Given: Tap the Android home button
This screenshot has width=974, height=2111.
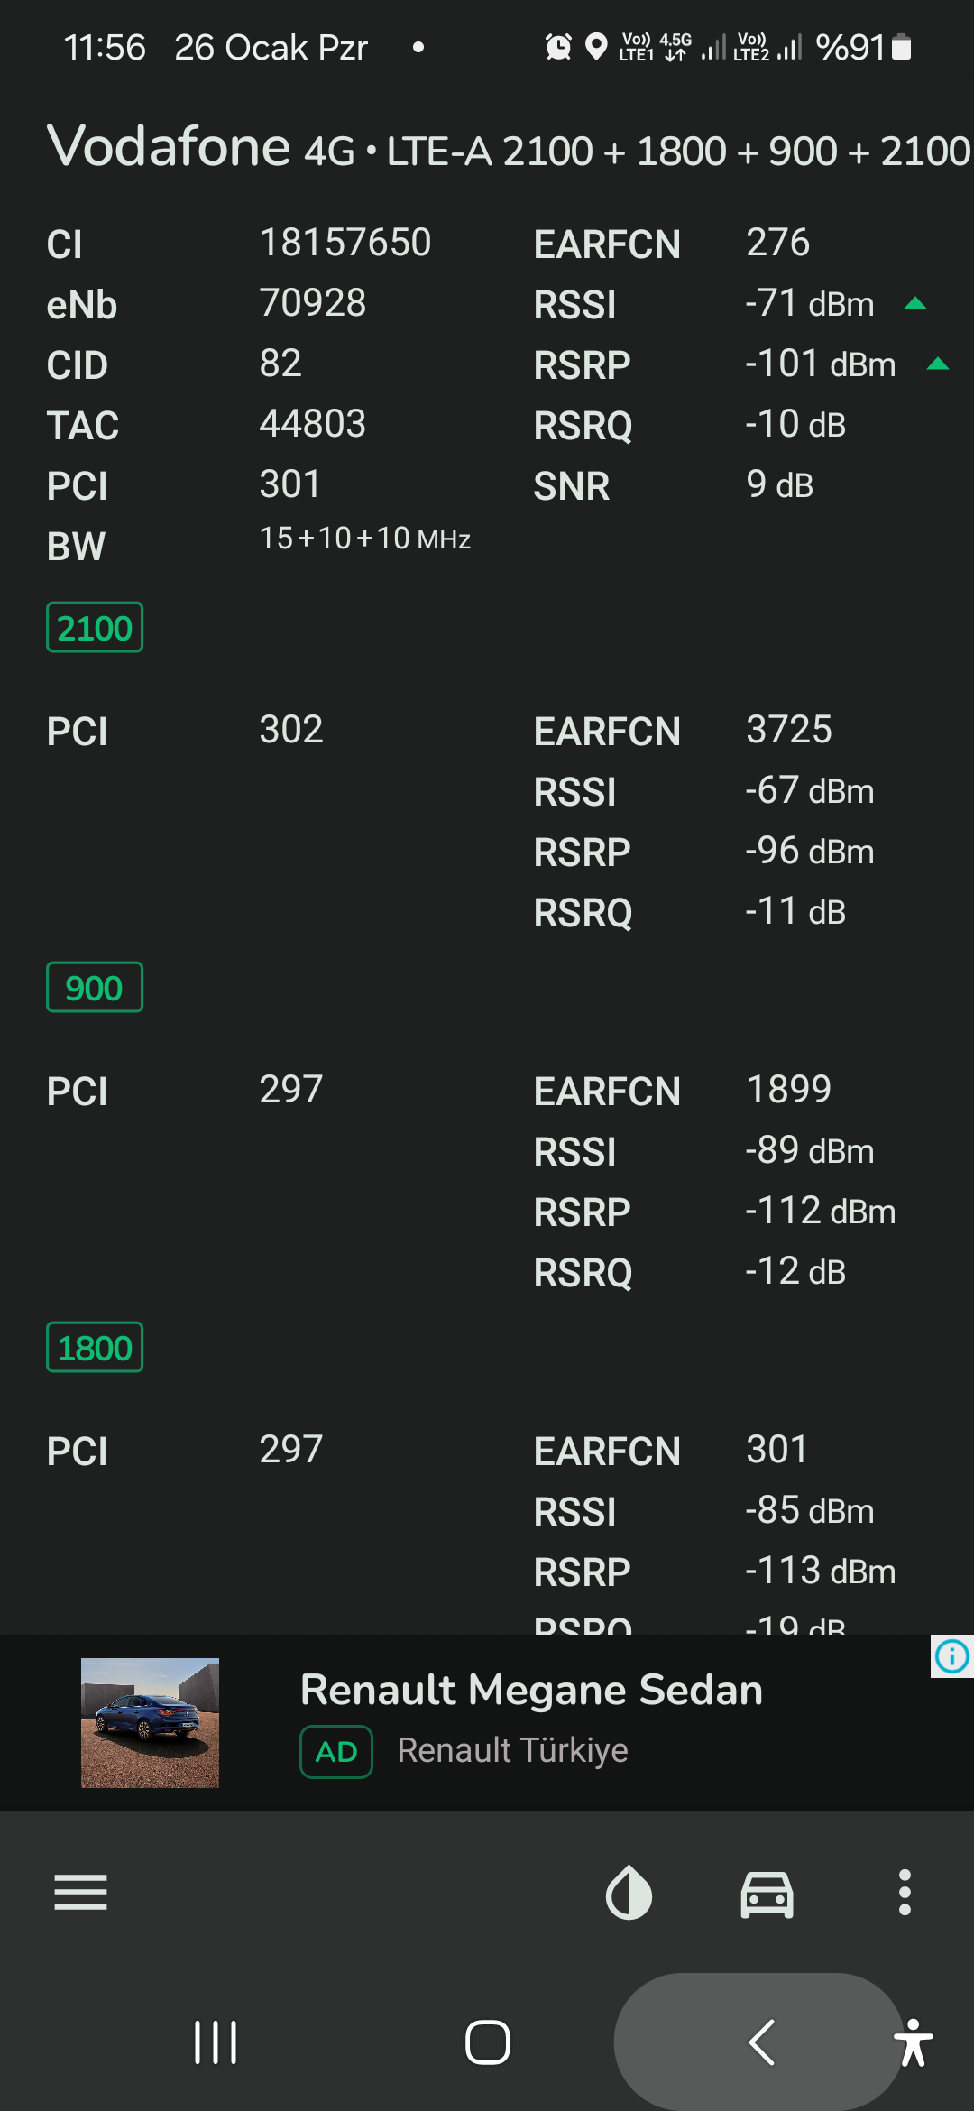Looking at the screenshot, I should pos(487,2042).
